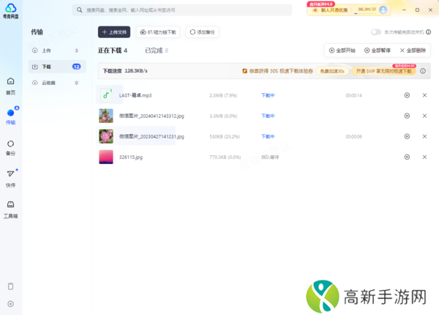Click 新人开通优惠 promo banner
Viewport: 439px width, 315px height.
[330, 10]
